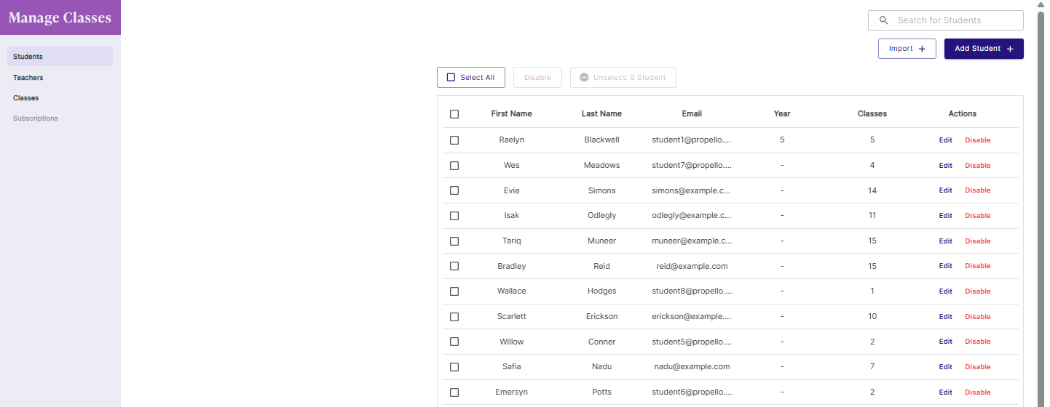Click the plus icon on Add Student
1050x407 pixels.
pyautogui.click(x=1010, y=49)
